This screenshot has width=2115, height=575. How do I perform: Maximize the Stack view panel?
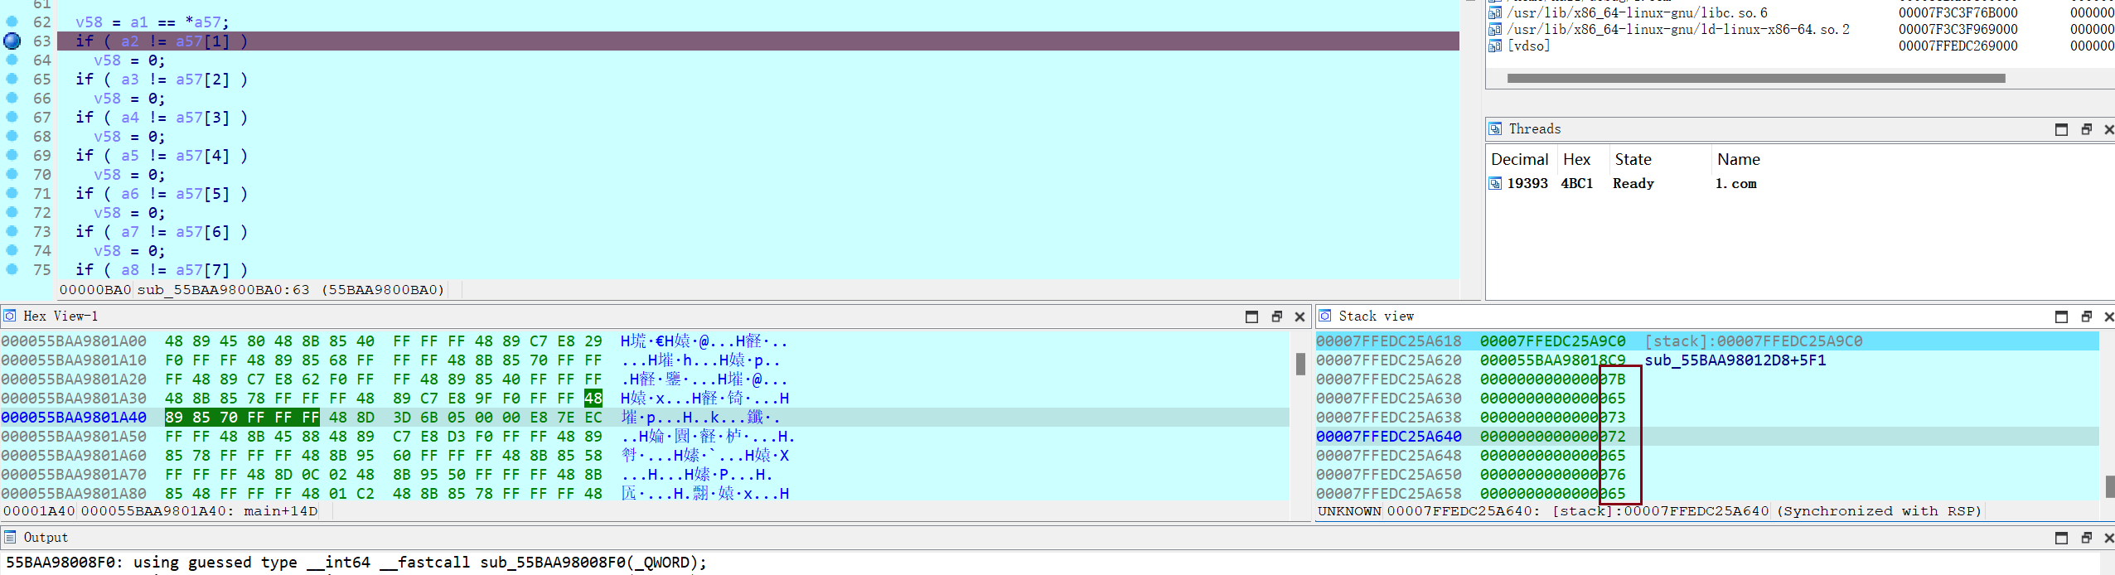click(x=2061, y=316)
